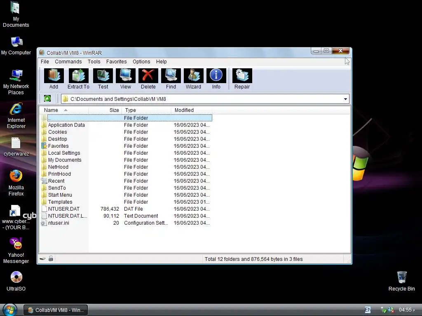
Task: Select My Network Places icon
Action: tap(16, 82)
